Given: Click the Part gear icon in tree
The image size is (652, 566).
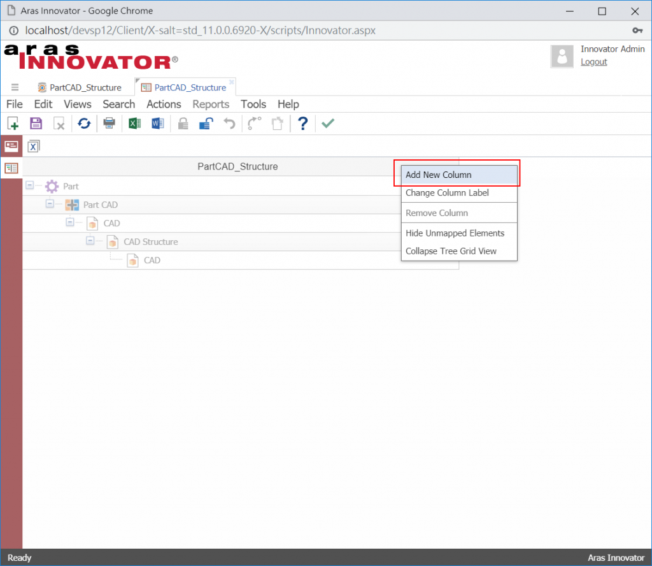Looking at the screenshot, I should (x=52, y=186).
